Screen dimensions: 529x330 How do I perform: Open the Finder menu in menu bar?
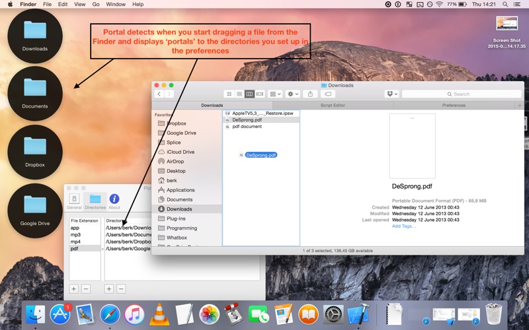click(28, 4)
